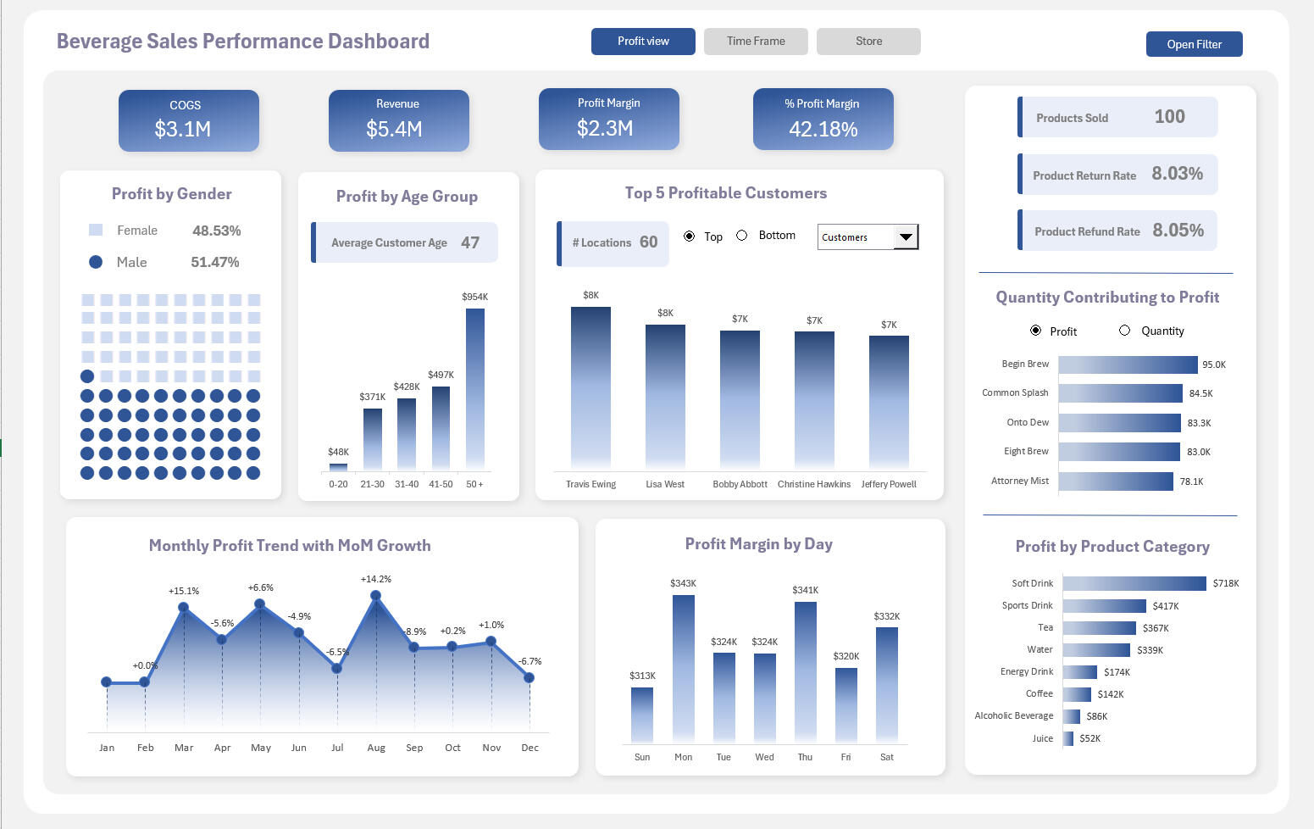The height and width of the screenshot is (829, 1314).
Task: Click the Aug data point on trend line
Action: tap(376, 596)
